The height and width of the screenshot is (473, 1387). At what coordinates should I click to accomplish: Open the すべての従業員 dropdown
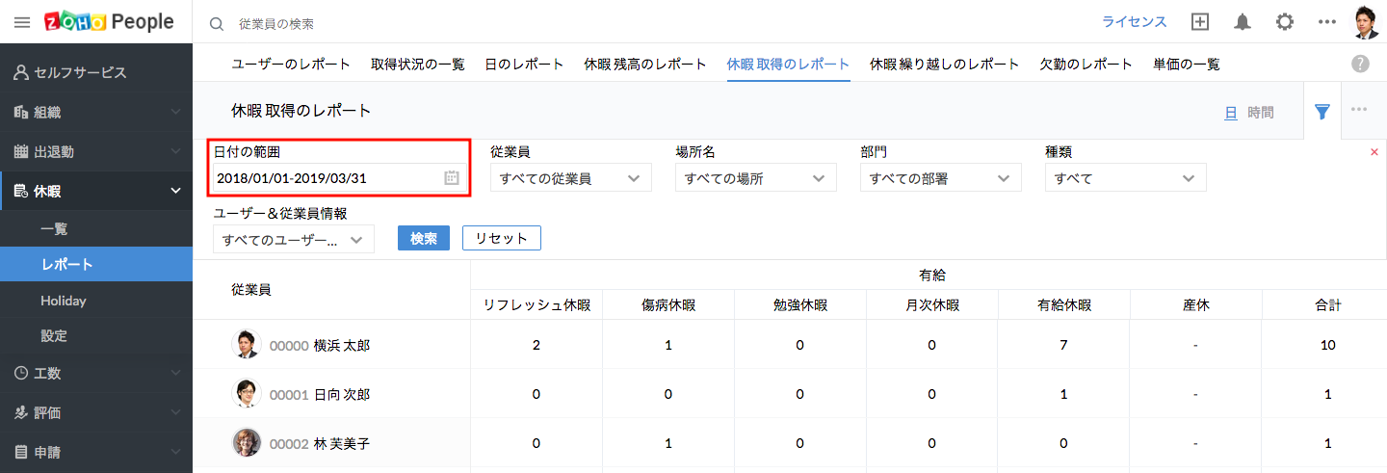[570, 178]
